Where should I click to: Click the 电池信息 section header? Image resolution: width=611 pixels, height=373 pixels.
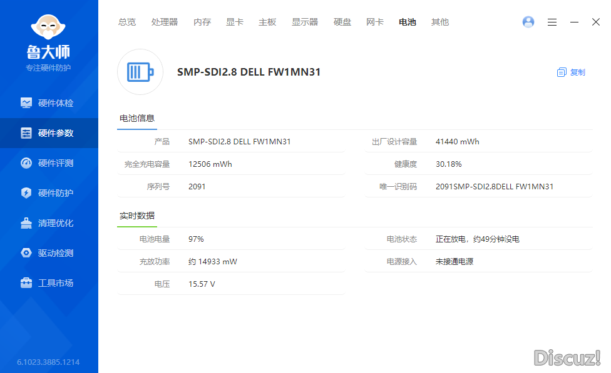click(x=137, y=118)
